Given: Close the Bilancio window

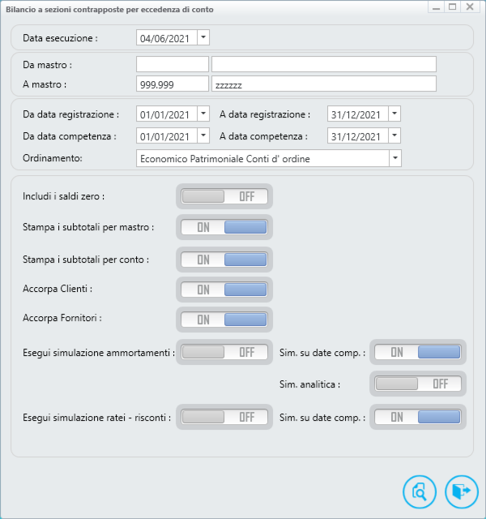Looking at the screenshot, I should click(x=470, y=6).
